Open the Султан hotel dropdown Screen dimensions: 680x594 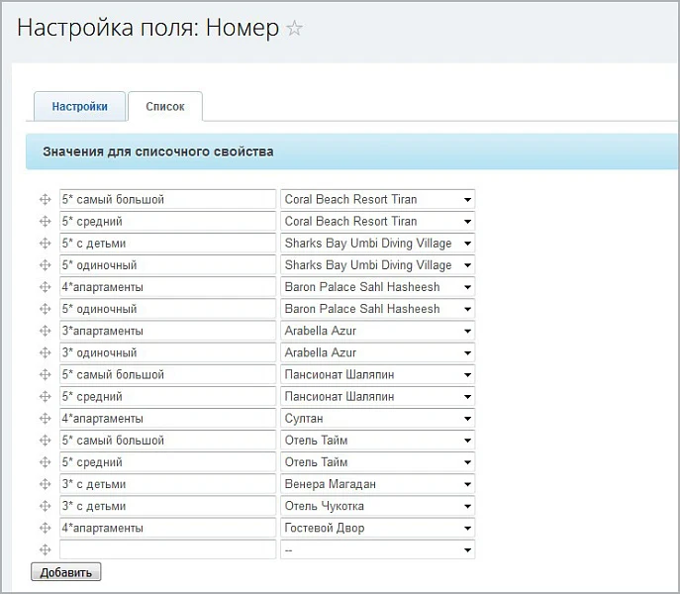pos(378,419)
